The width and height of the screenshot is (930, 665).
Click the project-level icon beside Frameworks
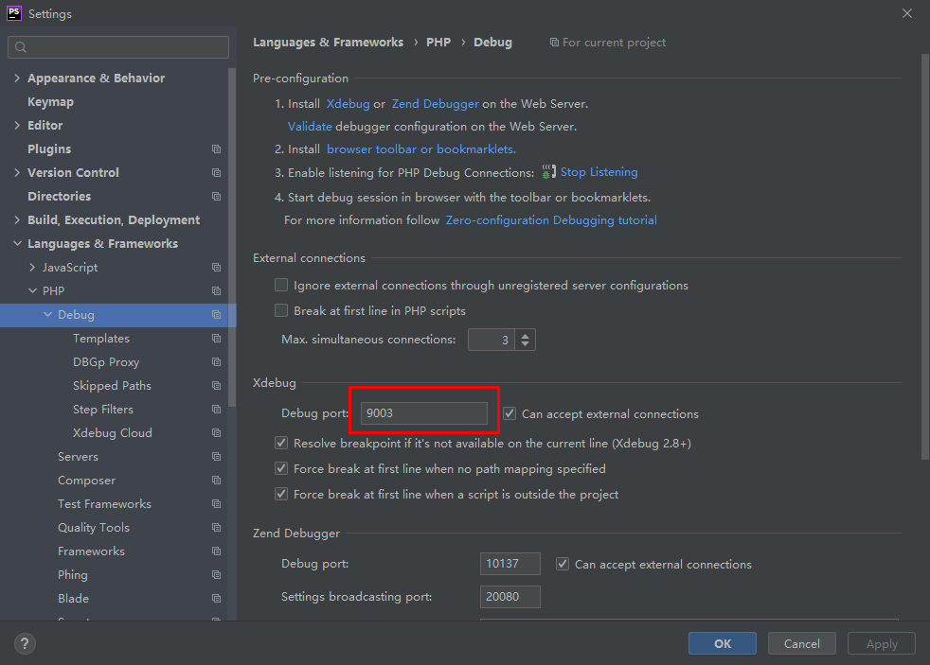pyautogui.click(x=217, y=551)
